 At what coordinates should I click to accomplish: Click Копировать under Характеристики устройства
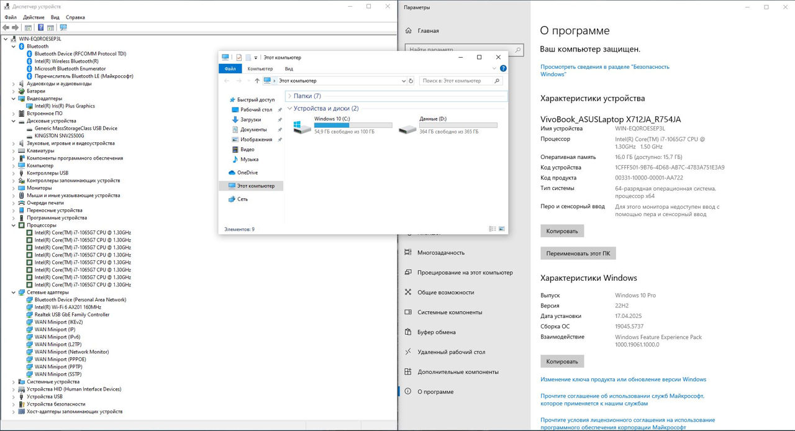(562, 231)
